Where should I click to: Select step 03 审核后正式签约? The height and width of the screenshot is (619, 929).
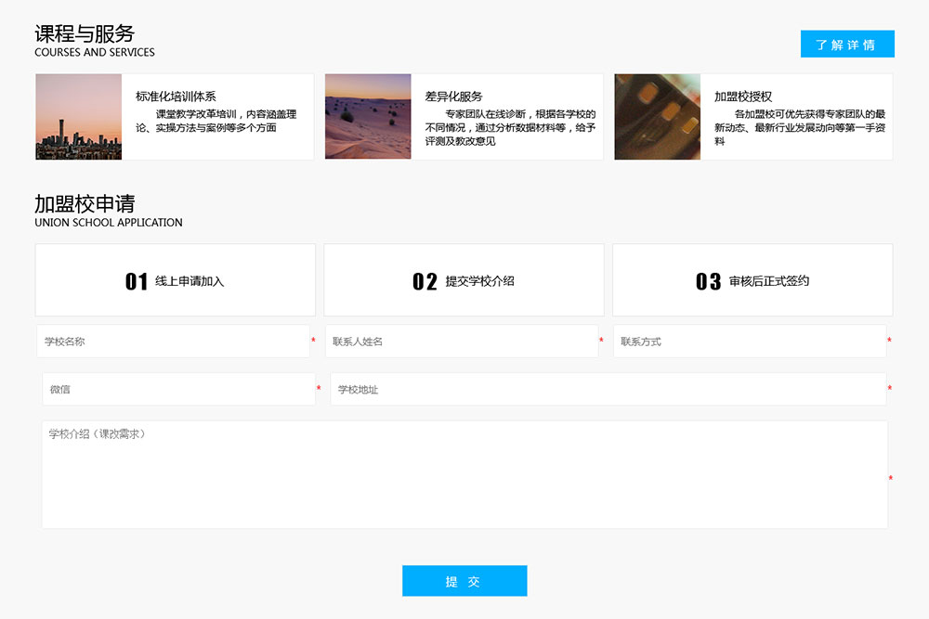click(752, 281)
